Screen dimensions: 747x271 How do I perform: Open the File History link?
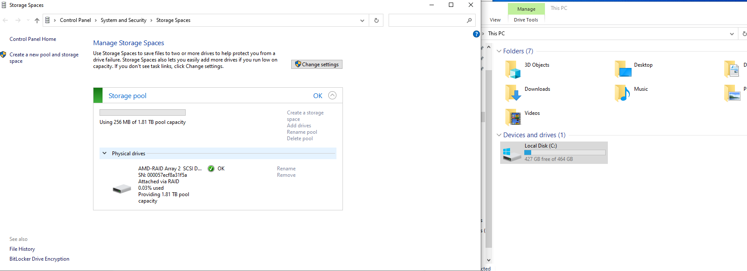[22, 249]
